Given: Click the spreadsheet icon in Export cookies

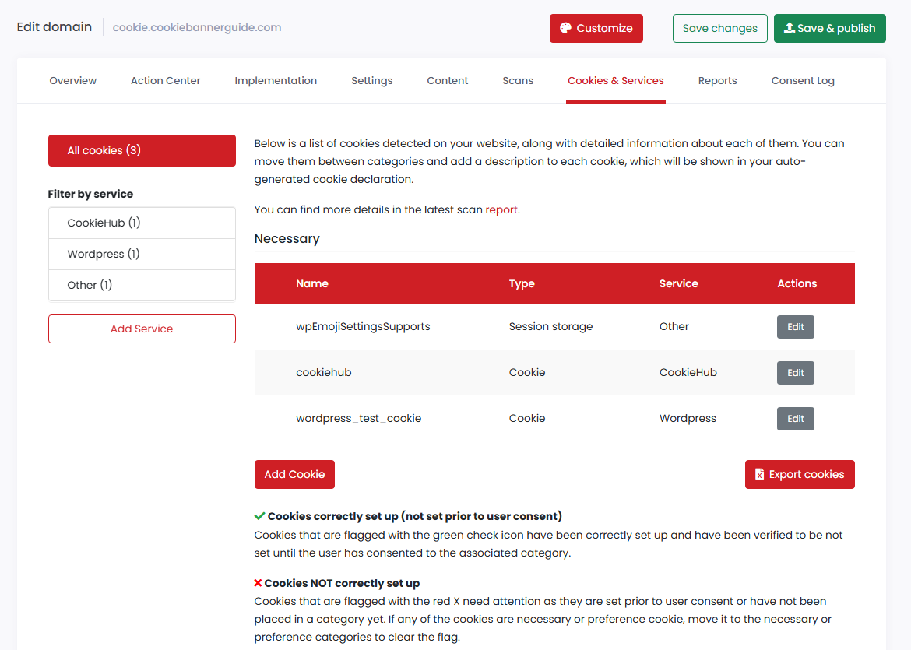Looking at the screenshot, I should [x=759, y=474].
